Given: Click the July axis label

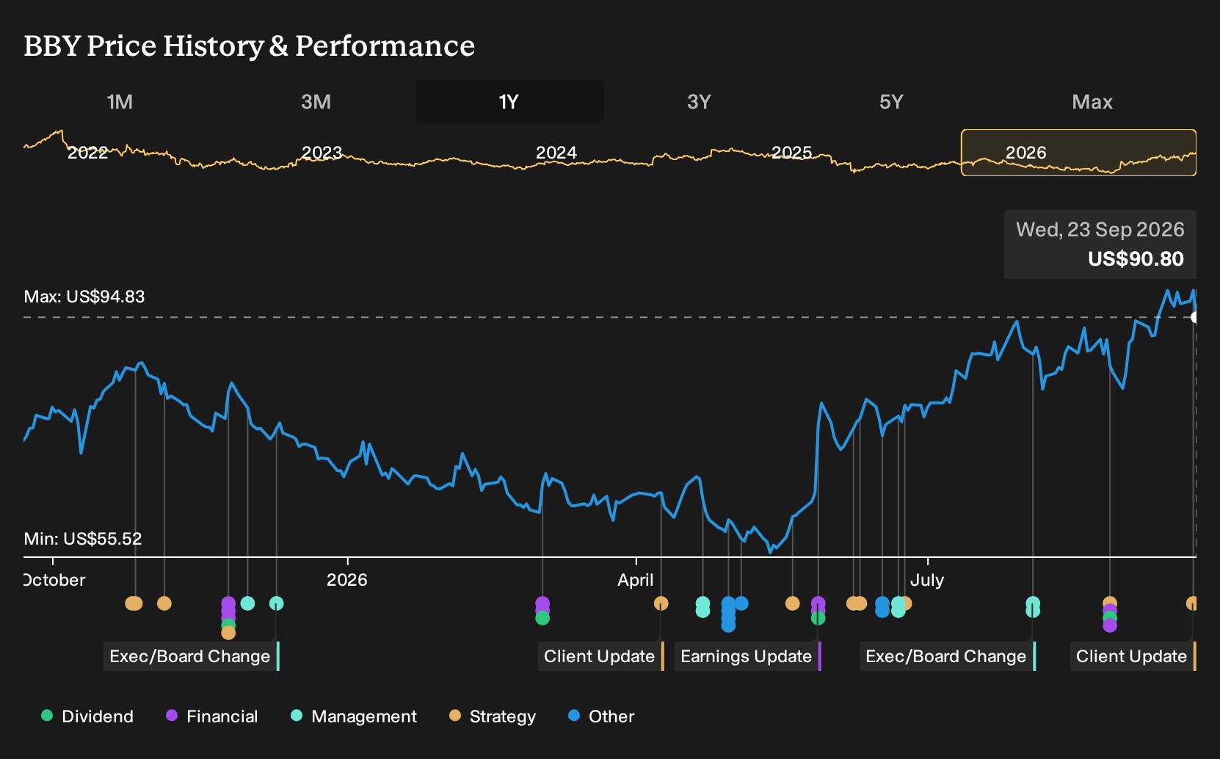Looking at the screenshot, I should click(927, 580).
